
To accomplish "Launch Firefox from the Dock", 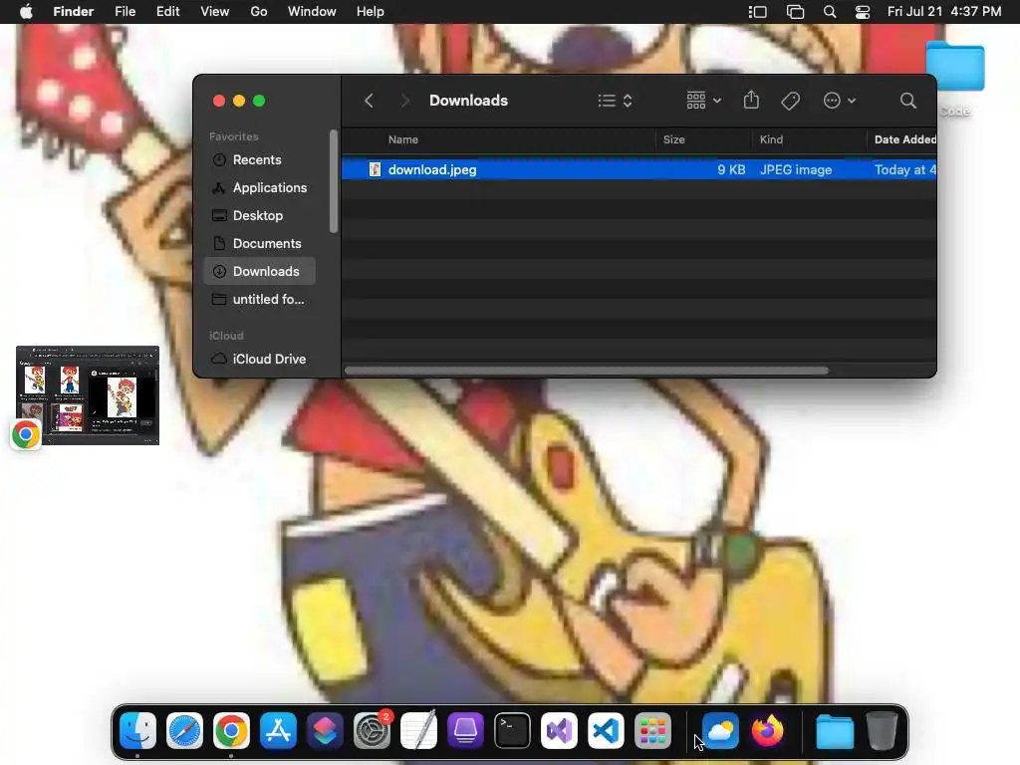I will click(768, 730).
